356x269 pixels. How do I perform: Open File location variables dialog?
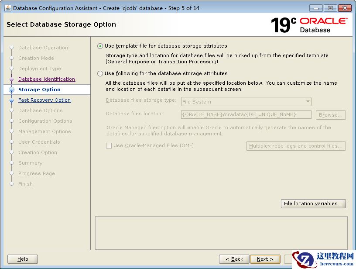click(313, 203)
